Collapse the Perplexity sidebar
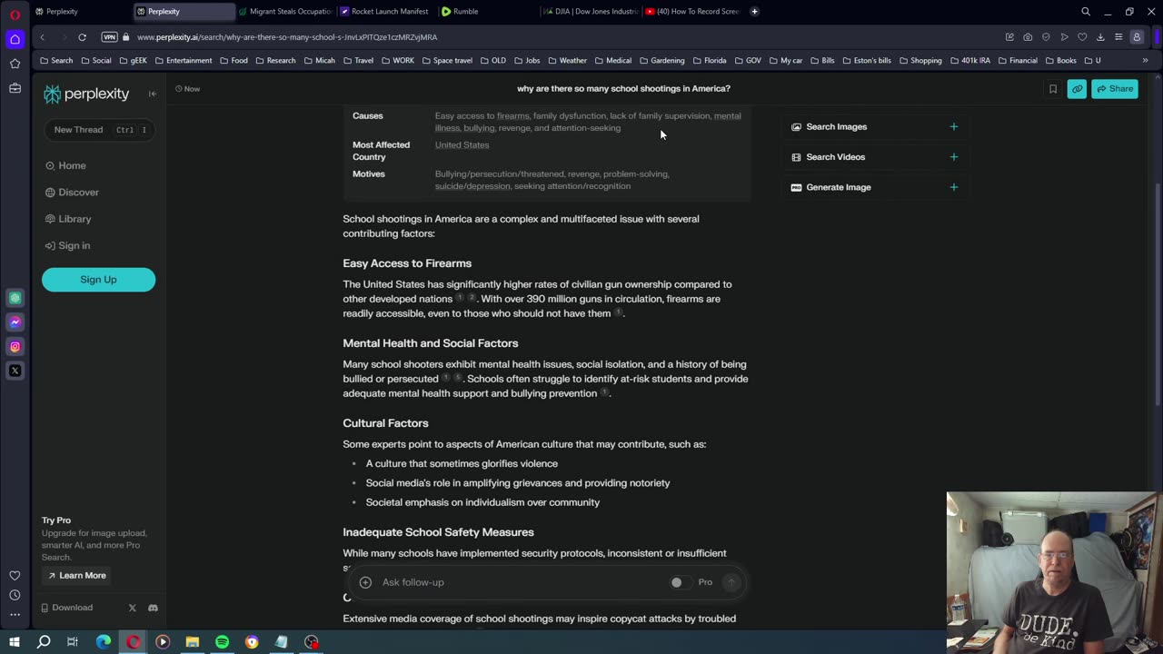Image resolution: width=1163 pixels, height=654 pixels. click(x=153, y=94)
